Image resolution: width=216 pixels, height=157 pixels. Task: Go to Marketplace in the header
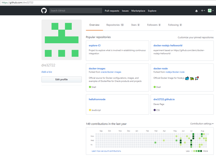click(x=138, y=11)
